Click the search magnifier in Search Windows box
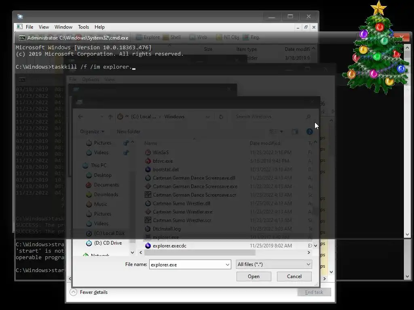The width and height of the screenshot is (414, 310). tap(308, 117)
